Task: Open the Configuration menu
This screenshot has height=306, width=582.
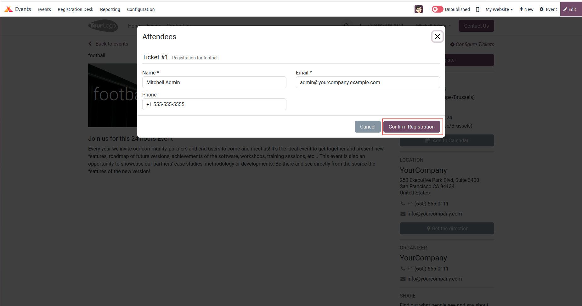Action: (x=141, y=9)
